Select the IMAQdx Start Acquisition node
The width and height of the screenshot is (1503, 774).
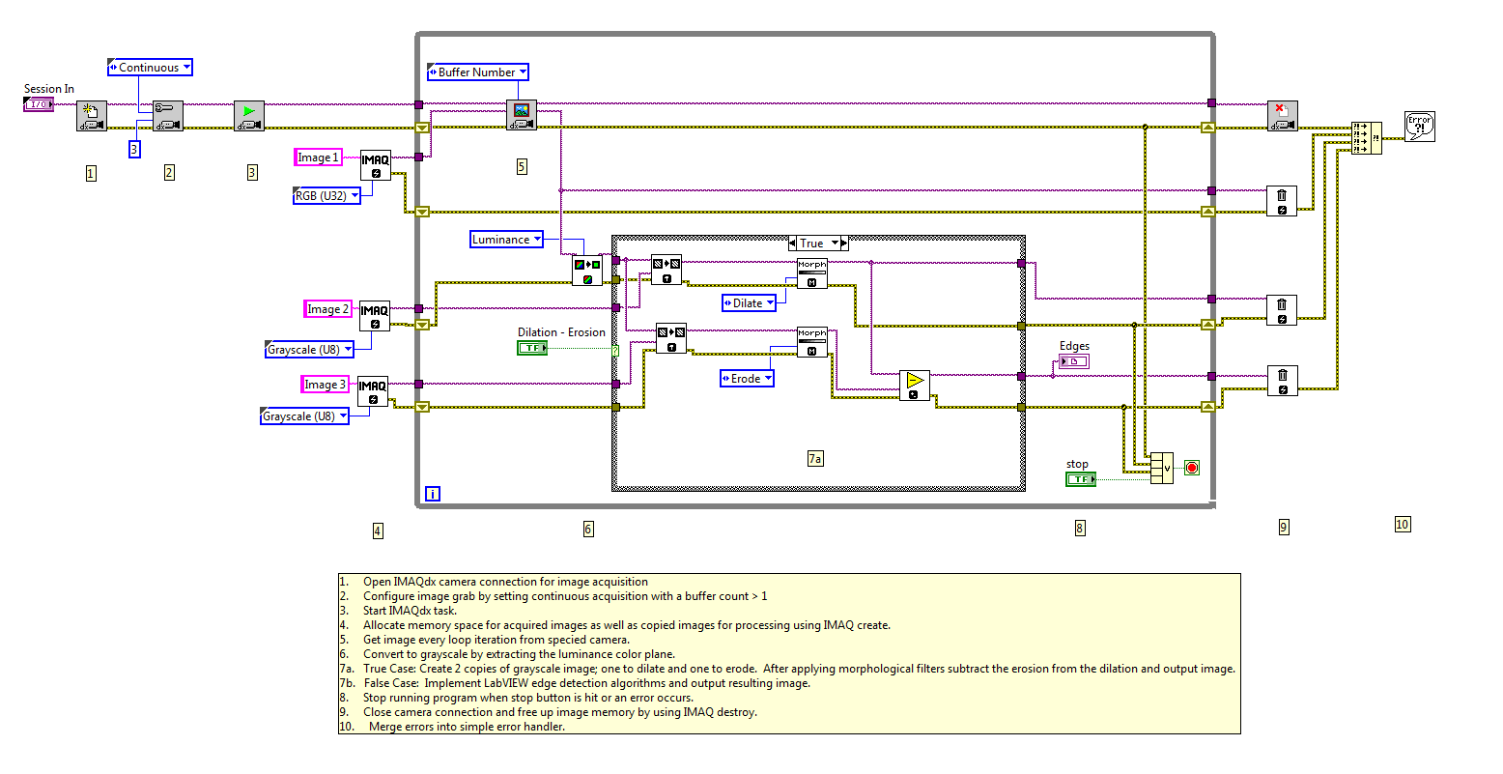(x=249, y=116)
